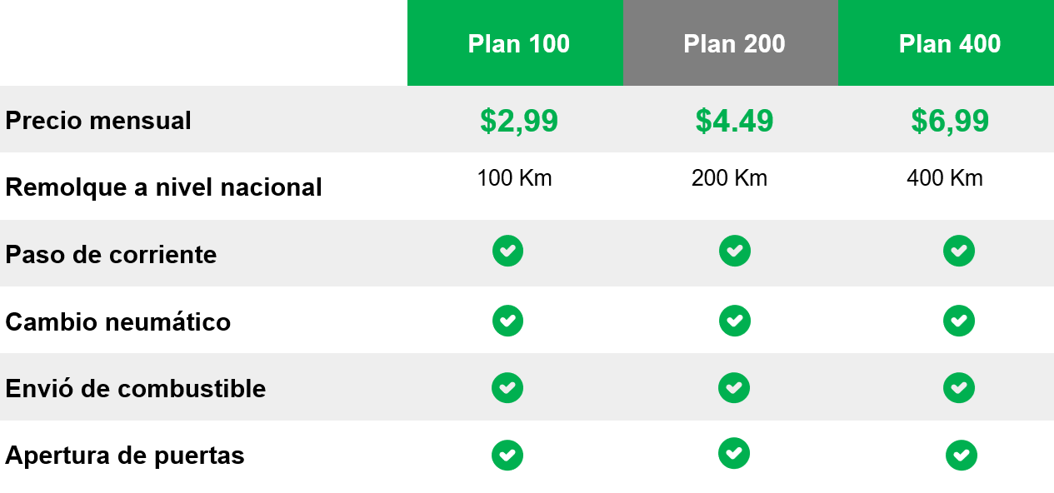The image size is (1054, 493).
Task: Click the Remolque a nivel nacional label
Action: [163, 187]
